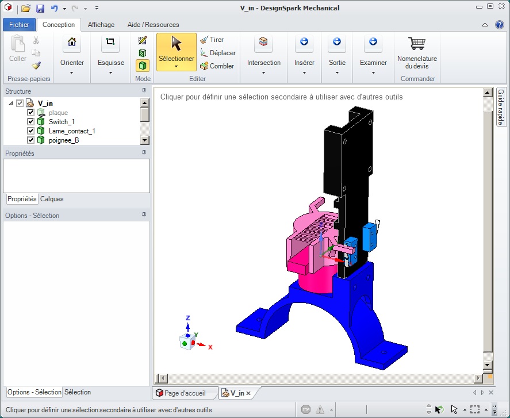Open file via folder icon in quick access
Viewport: 510px width, 418px height.
point(26,8)
